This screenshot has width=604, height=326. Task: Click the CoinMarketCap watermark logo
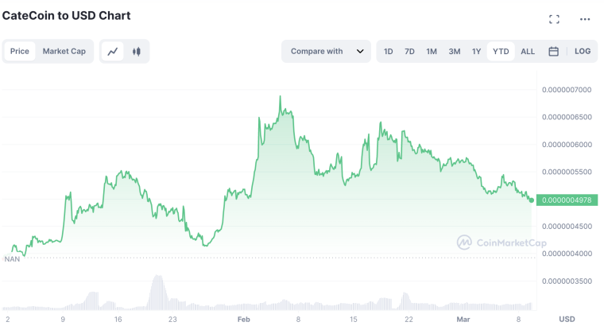point(464,243)
